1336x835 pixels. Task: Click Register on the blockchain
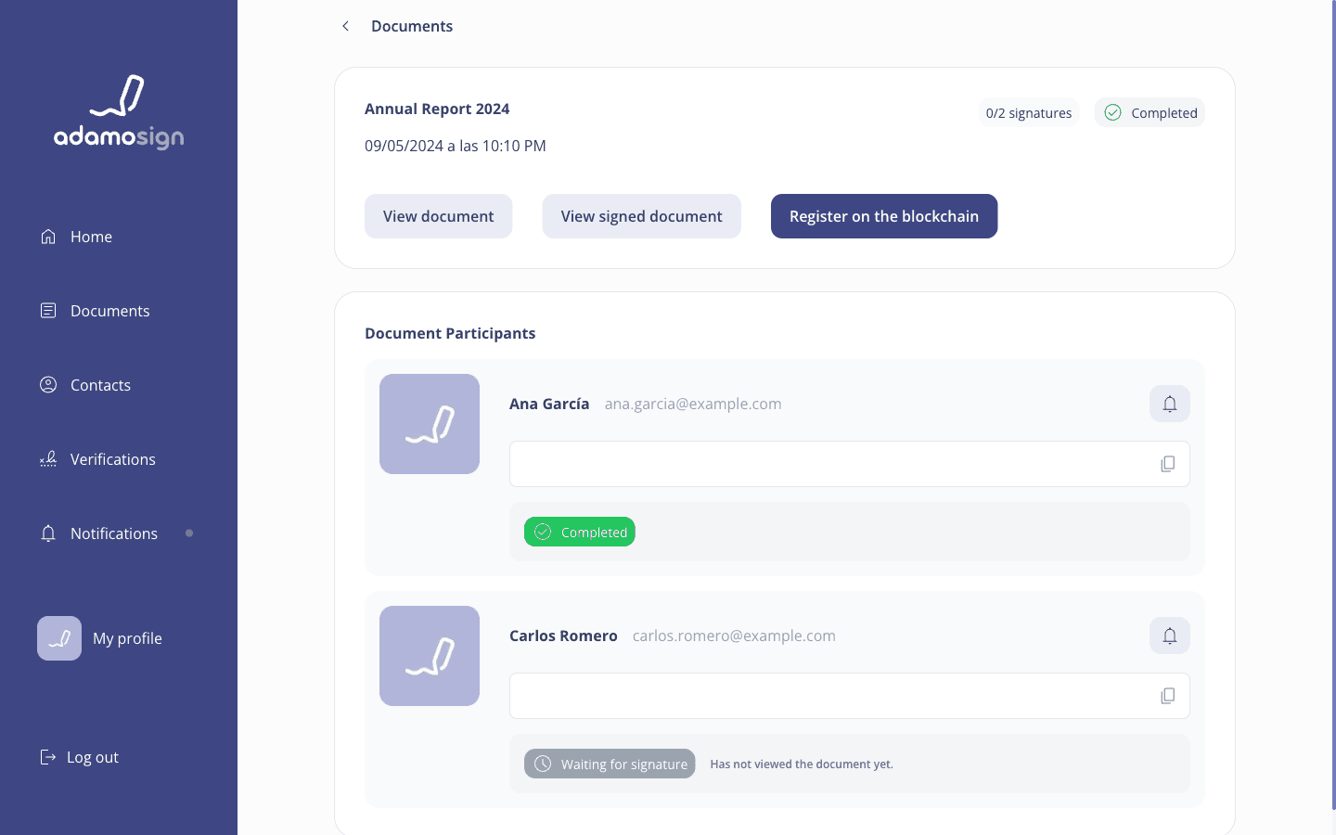click(x=884, y=216)
